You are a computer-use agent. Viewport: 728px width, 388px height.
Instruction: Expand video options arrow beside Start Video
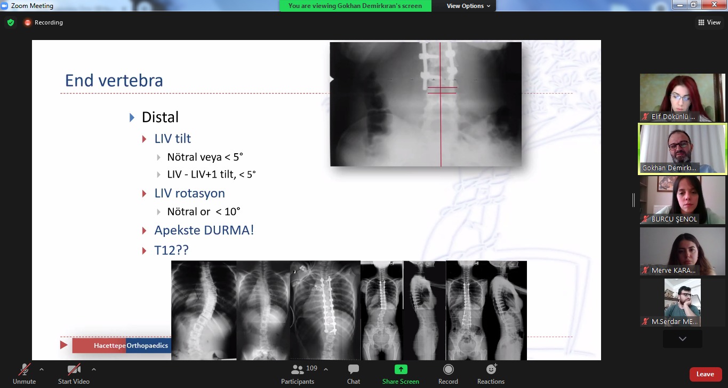(x=94, y=369)
